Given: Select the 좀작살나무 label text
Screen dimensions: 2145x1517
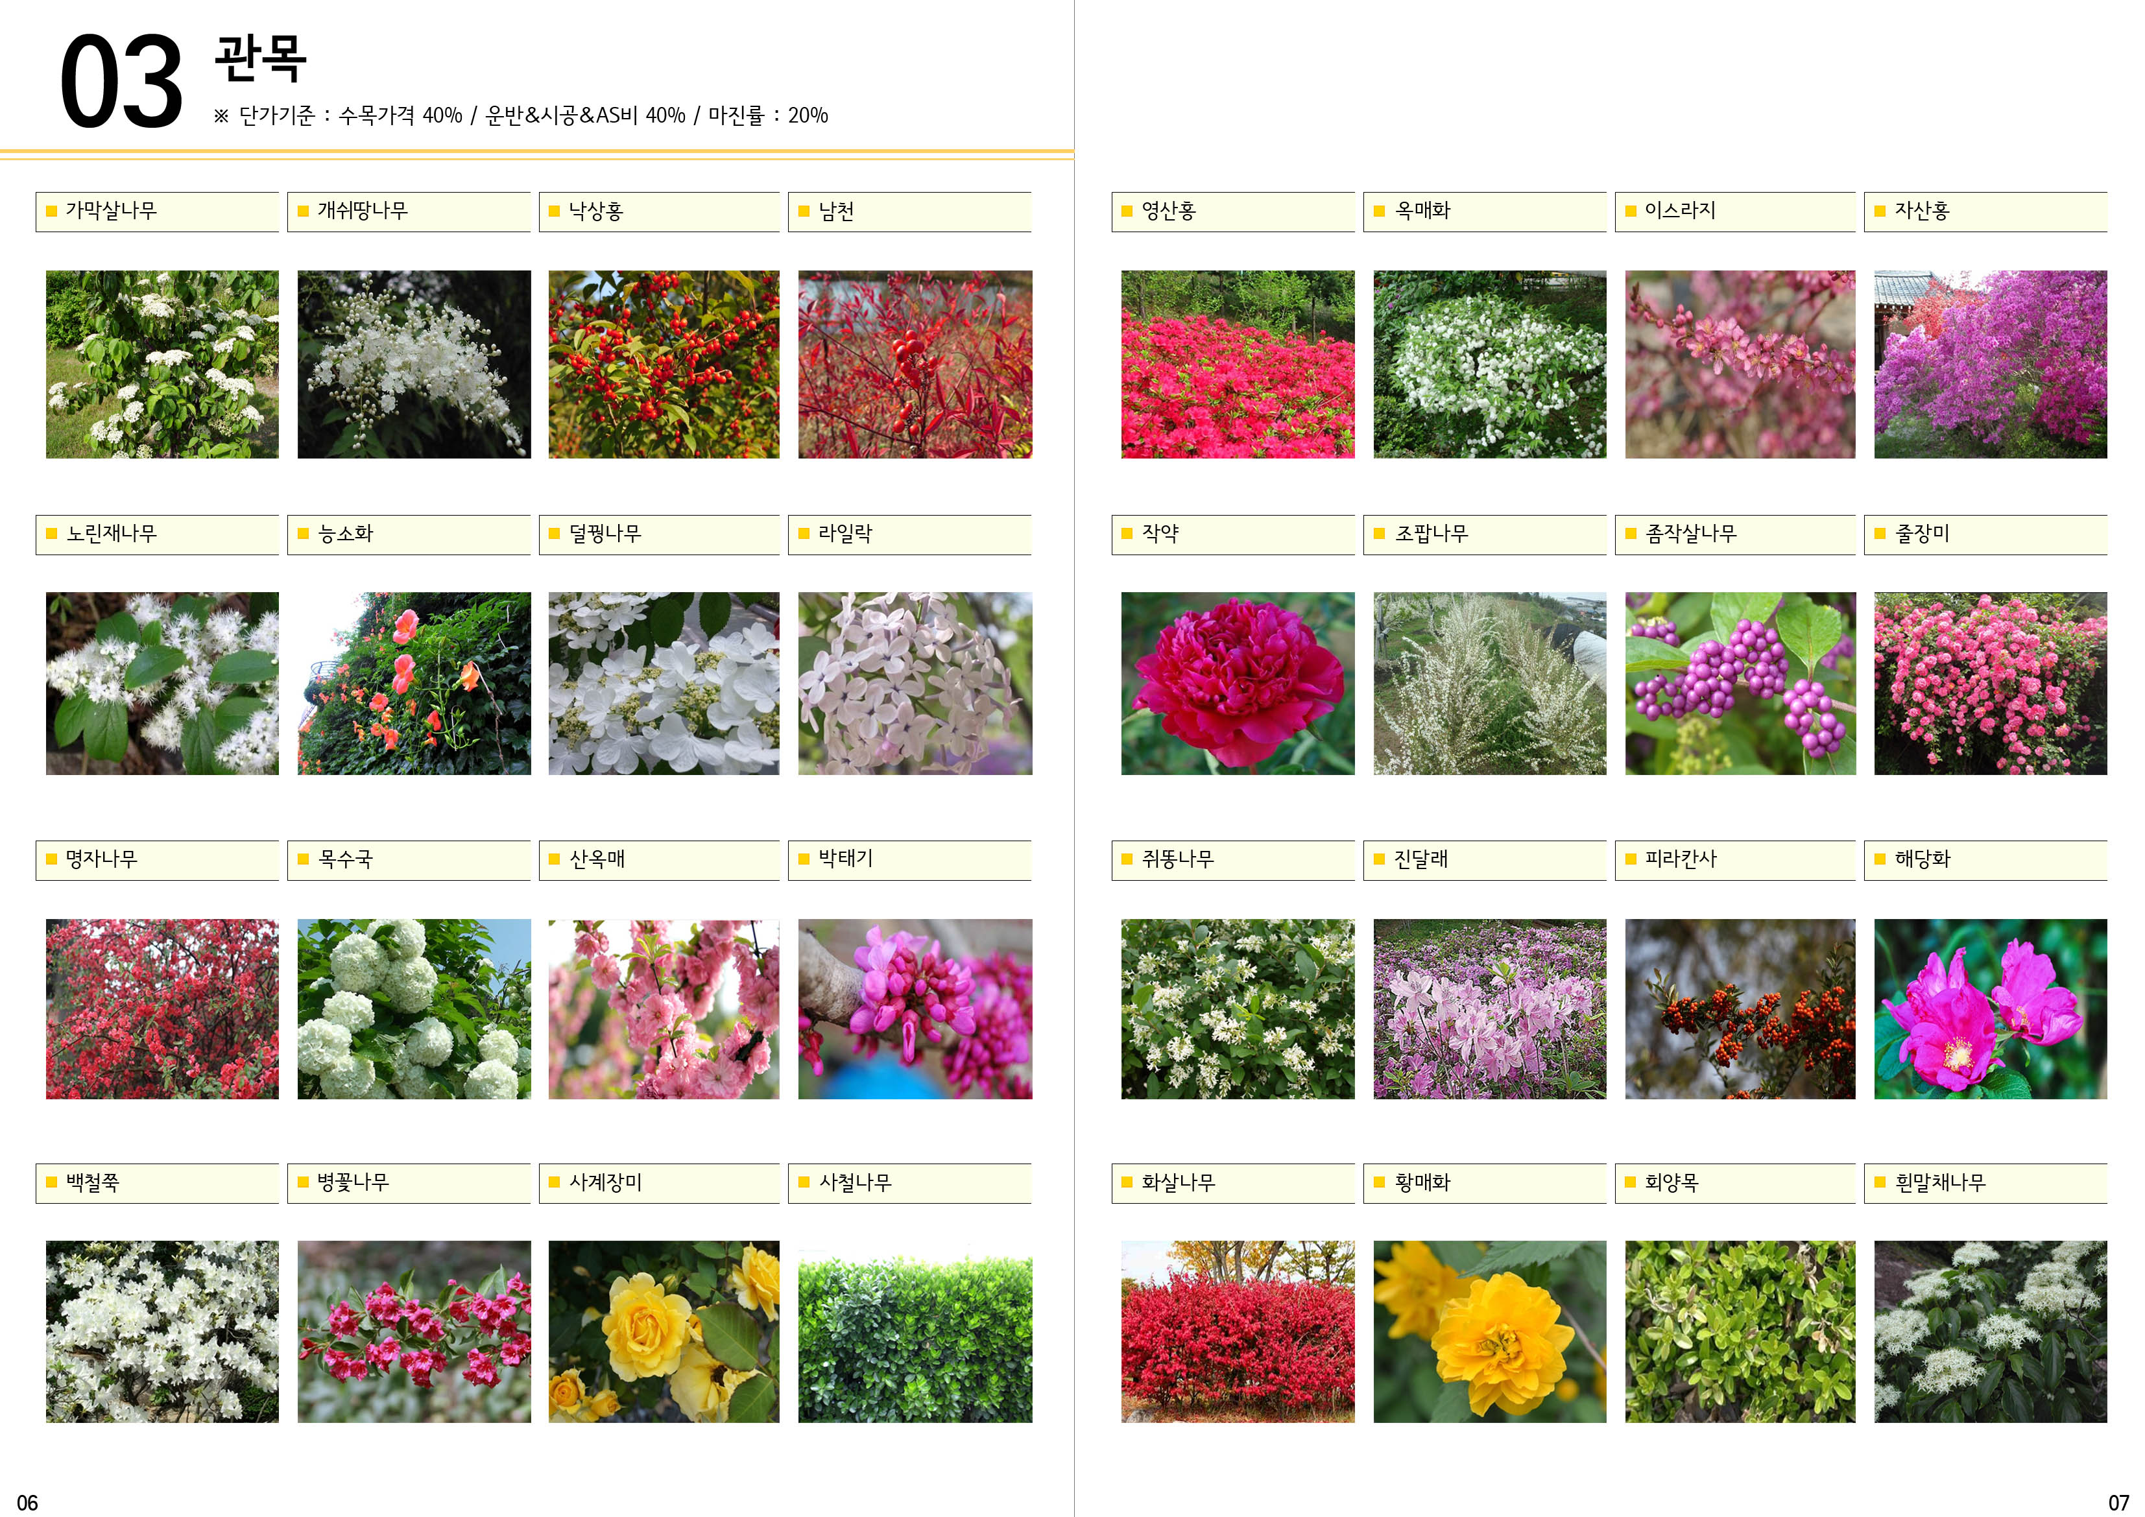Looking at the screenshot, I should (x=1691, y=533).
